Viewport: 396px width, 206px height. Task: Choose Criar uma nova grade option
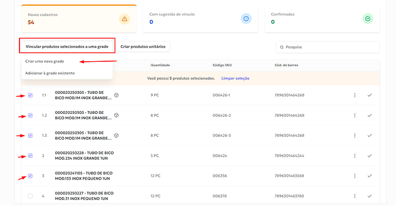click(x=45, y=61)
